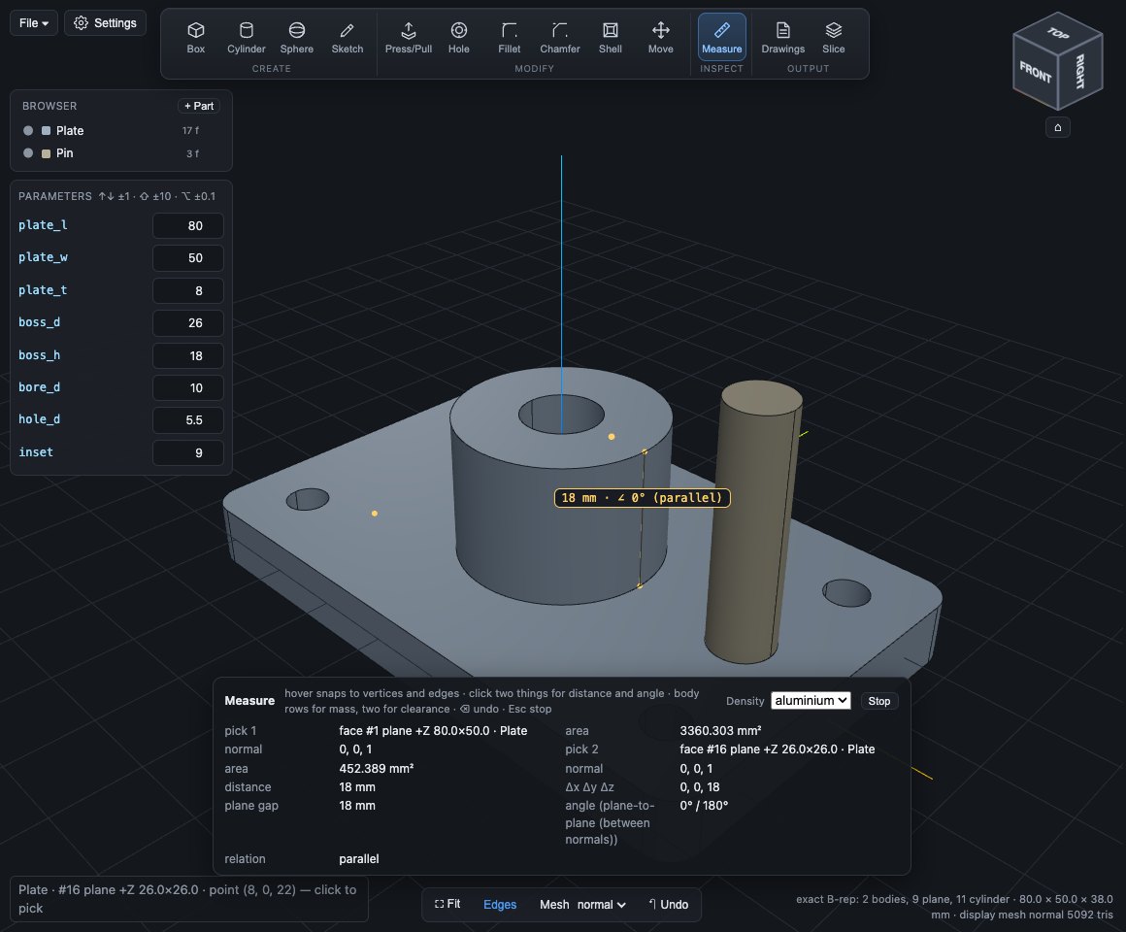Click the exact B-rep status text
1126x932 pixels.
pyautogui.click(x=954, y=907)
